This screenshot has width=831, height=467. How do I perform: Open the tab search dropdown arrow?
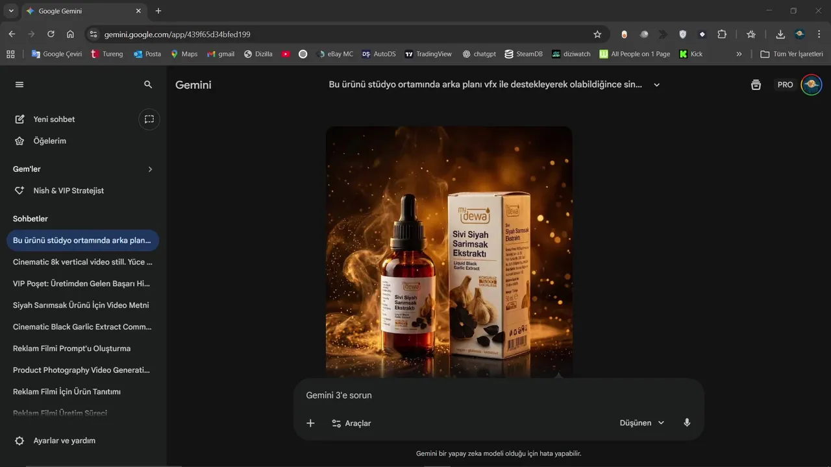(11, 11)
